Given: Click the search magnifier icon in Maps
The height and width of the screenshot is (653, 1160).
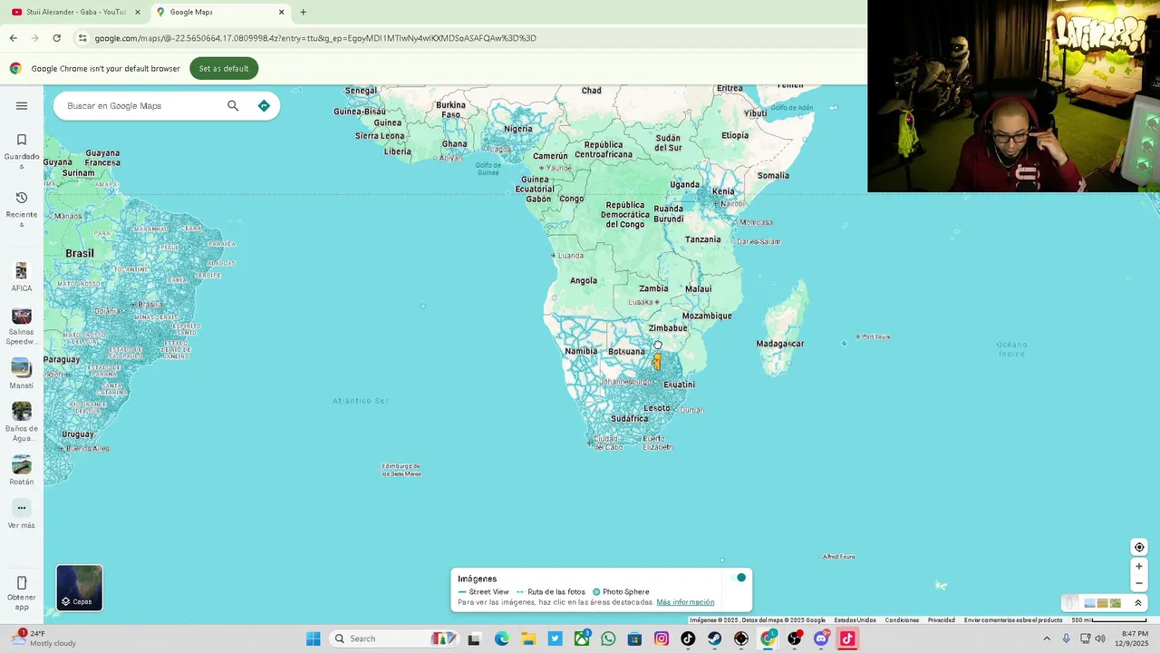Looking at the screenshot, I should 233,106.
